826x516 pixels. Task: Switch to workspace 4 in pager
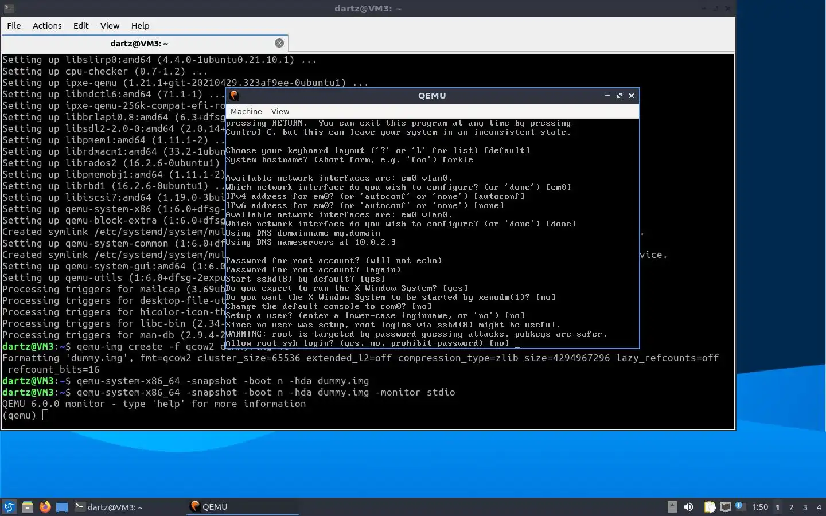pyautogui.click(x=819, y=507)
